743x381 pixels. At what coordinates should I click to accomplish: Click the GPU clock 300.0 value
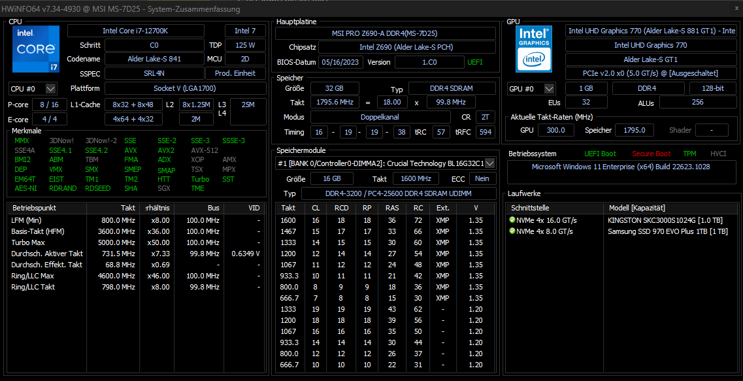click(555, 130)
